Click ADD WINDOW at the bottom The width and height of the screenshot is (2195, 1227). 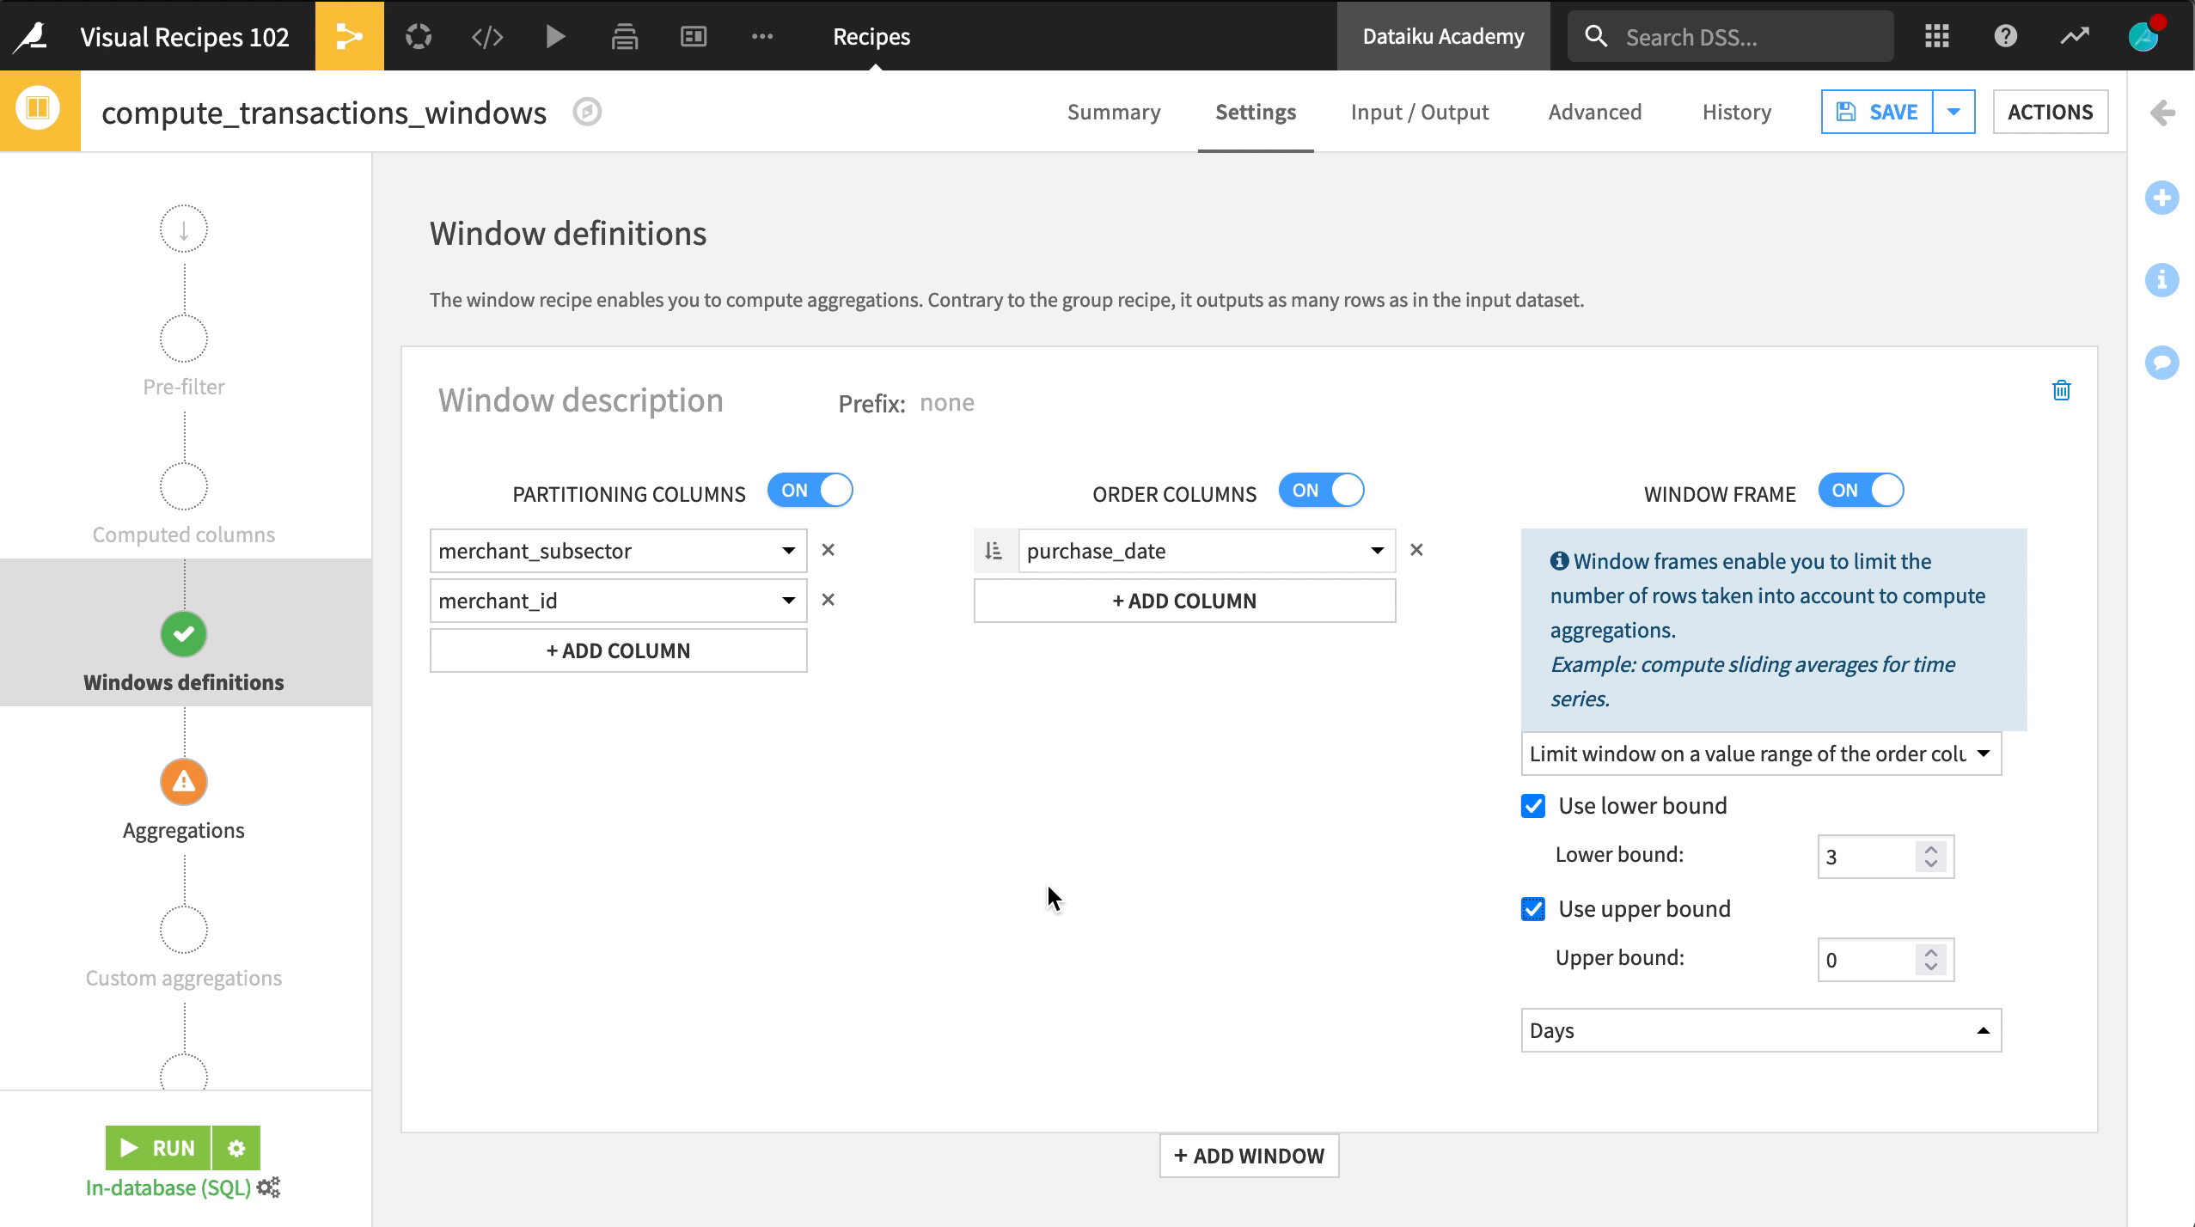1247,1155
